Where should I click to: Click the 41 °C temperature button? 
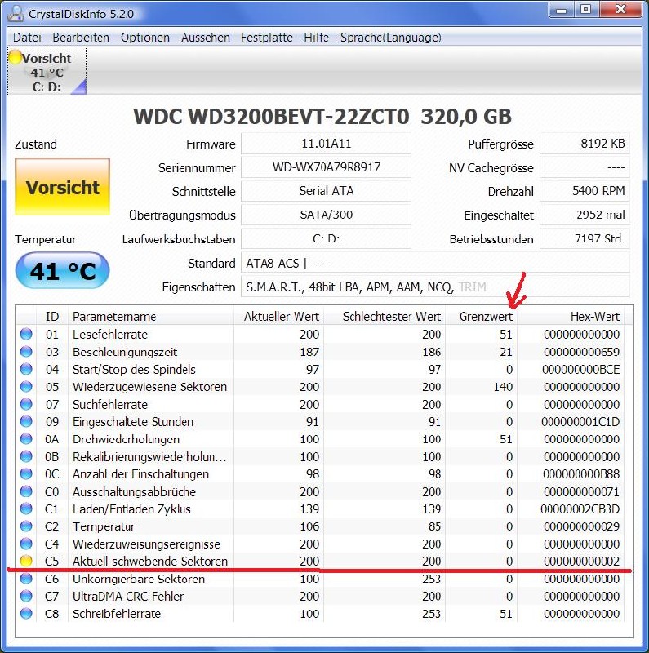pos(62,271)
